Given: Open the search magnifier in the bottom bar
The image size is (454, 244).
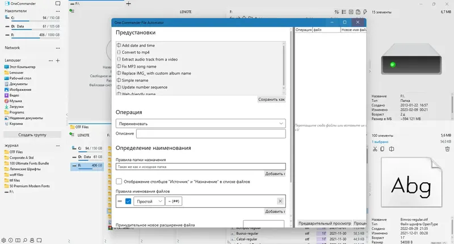Looking at the screenshot, I should (x=25, y=240).
